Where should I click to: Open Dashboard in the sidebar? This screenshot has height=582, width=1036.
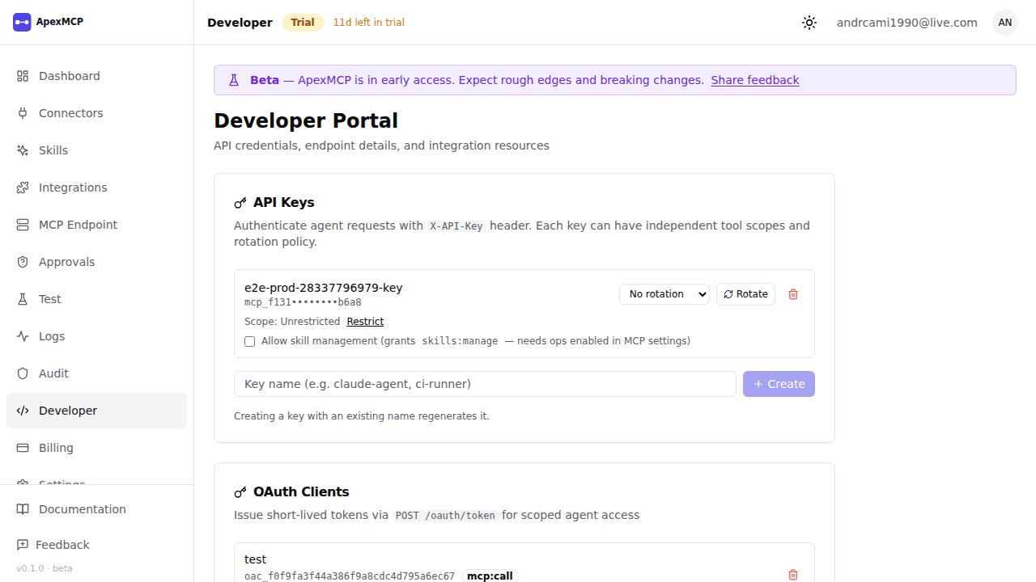(96, 76)
